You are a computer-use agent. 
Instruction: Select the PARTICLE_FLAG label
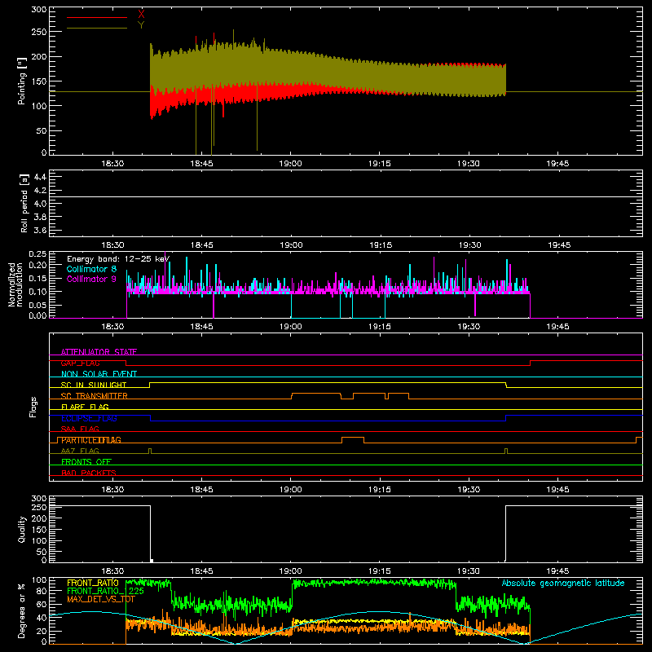coord(91,440)
